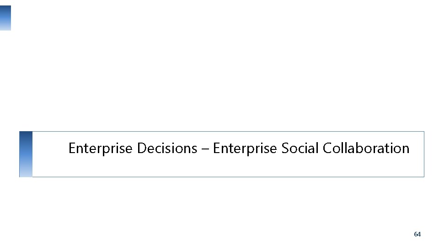The height and width of the screenshot is (246, 439).
Task: Click the word Social in the title
Action: point(300,148)
